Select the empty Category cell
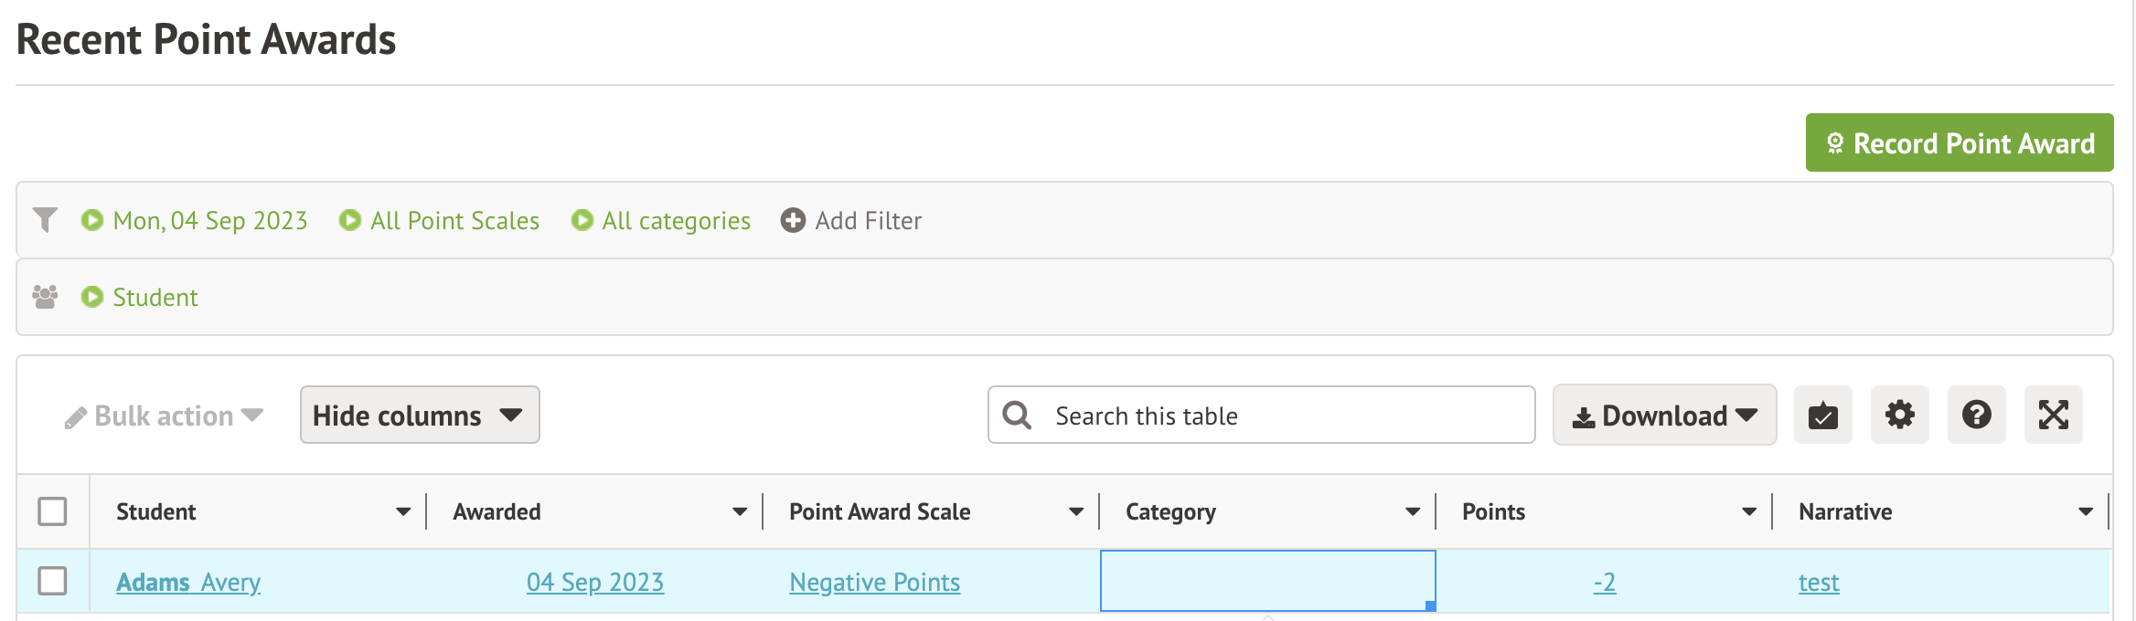The width and height of the screenshot is (2136, 621). pos(1267,581)
